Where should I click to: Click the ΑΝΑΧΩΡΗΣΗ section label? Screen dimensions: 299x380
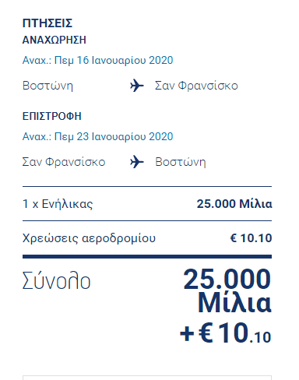[55, 40]
